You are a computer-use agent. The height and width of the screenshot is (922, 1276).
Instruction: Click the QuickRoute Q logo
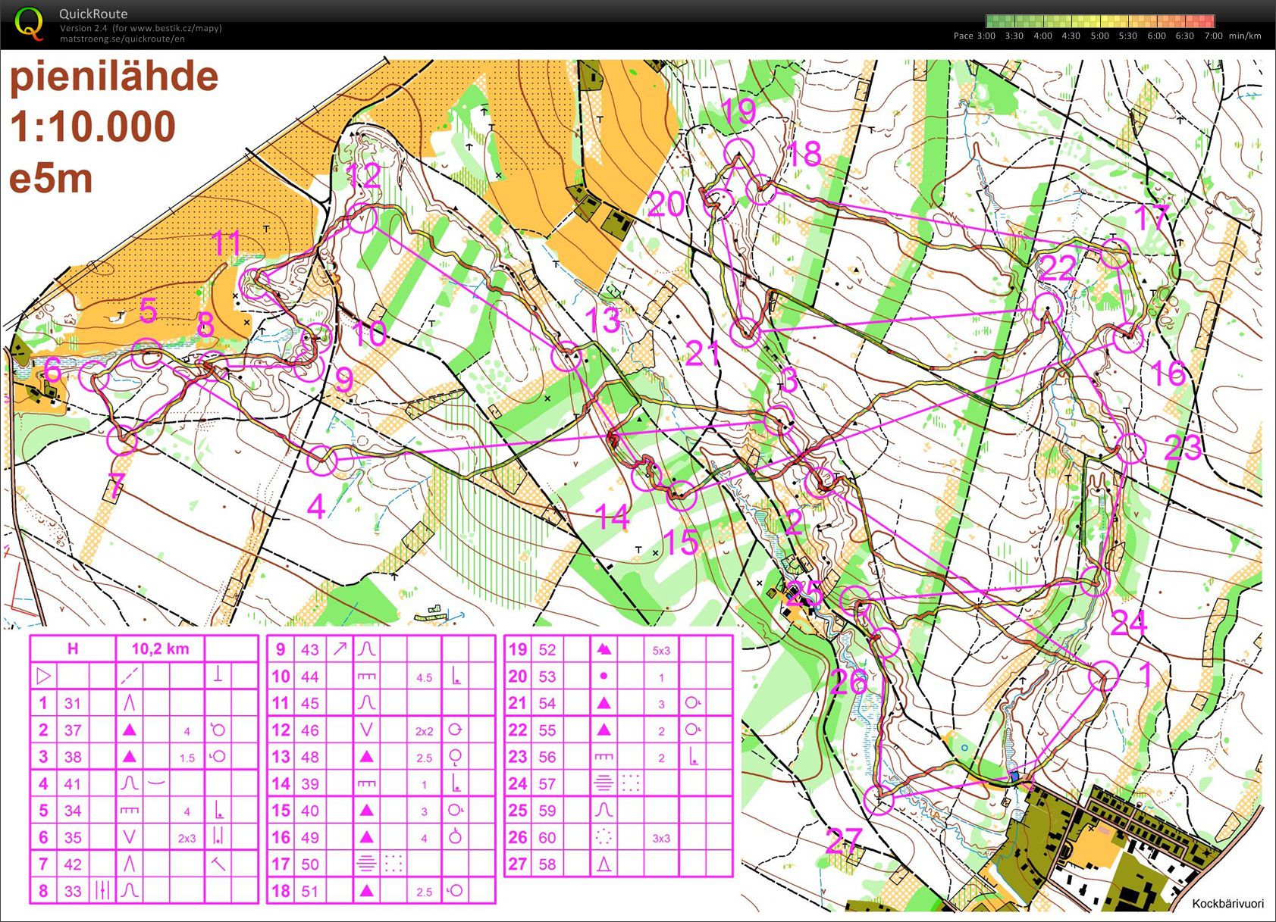pyautogui.click(x=29, y=23)
